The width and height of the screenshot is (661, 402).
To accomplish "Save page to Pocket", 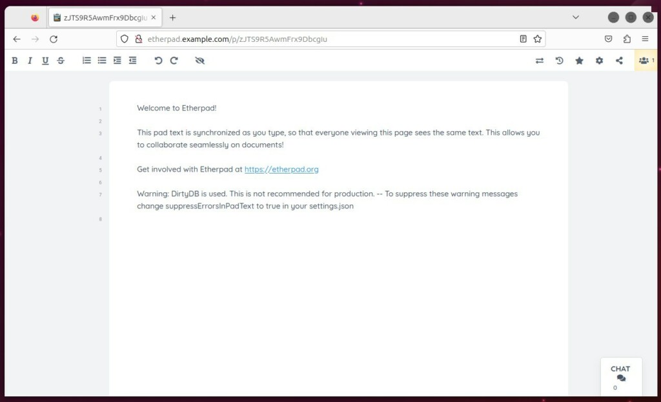I will point(608,39).
